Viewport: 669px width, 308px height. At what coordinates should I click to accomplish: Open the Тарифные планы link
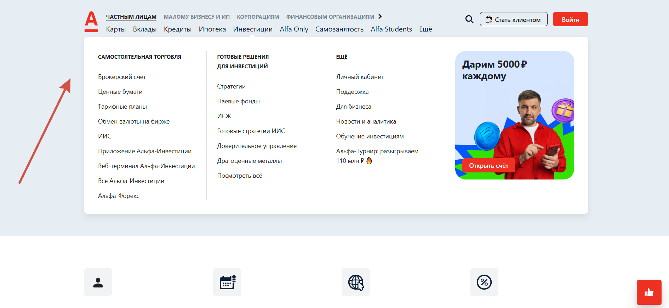[122, 107]
